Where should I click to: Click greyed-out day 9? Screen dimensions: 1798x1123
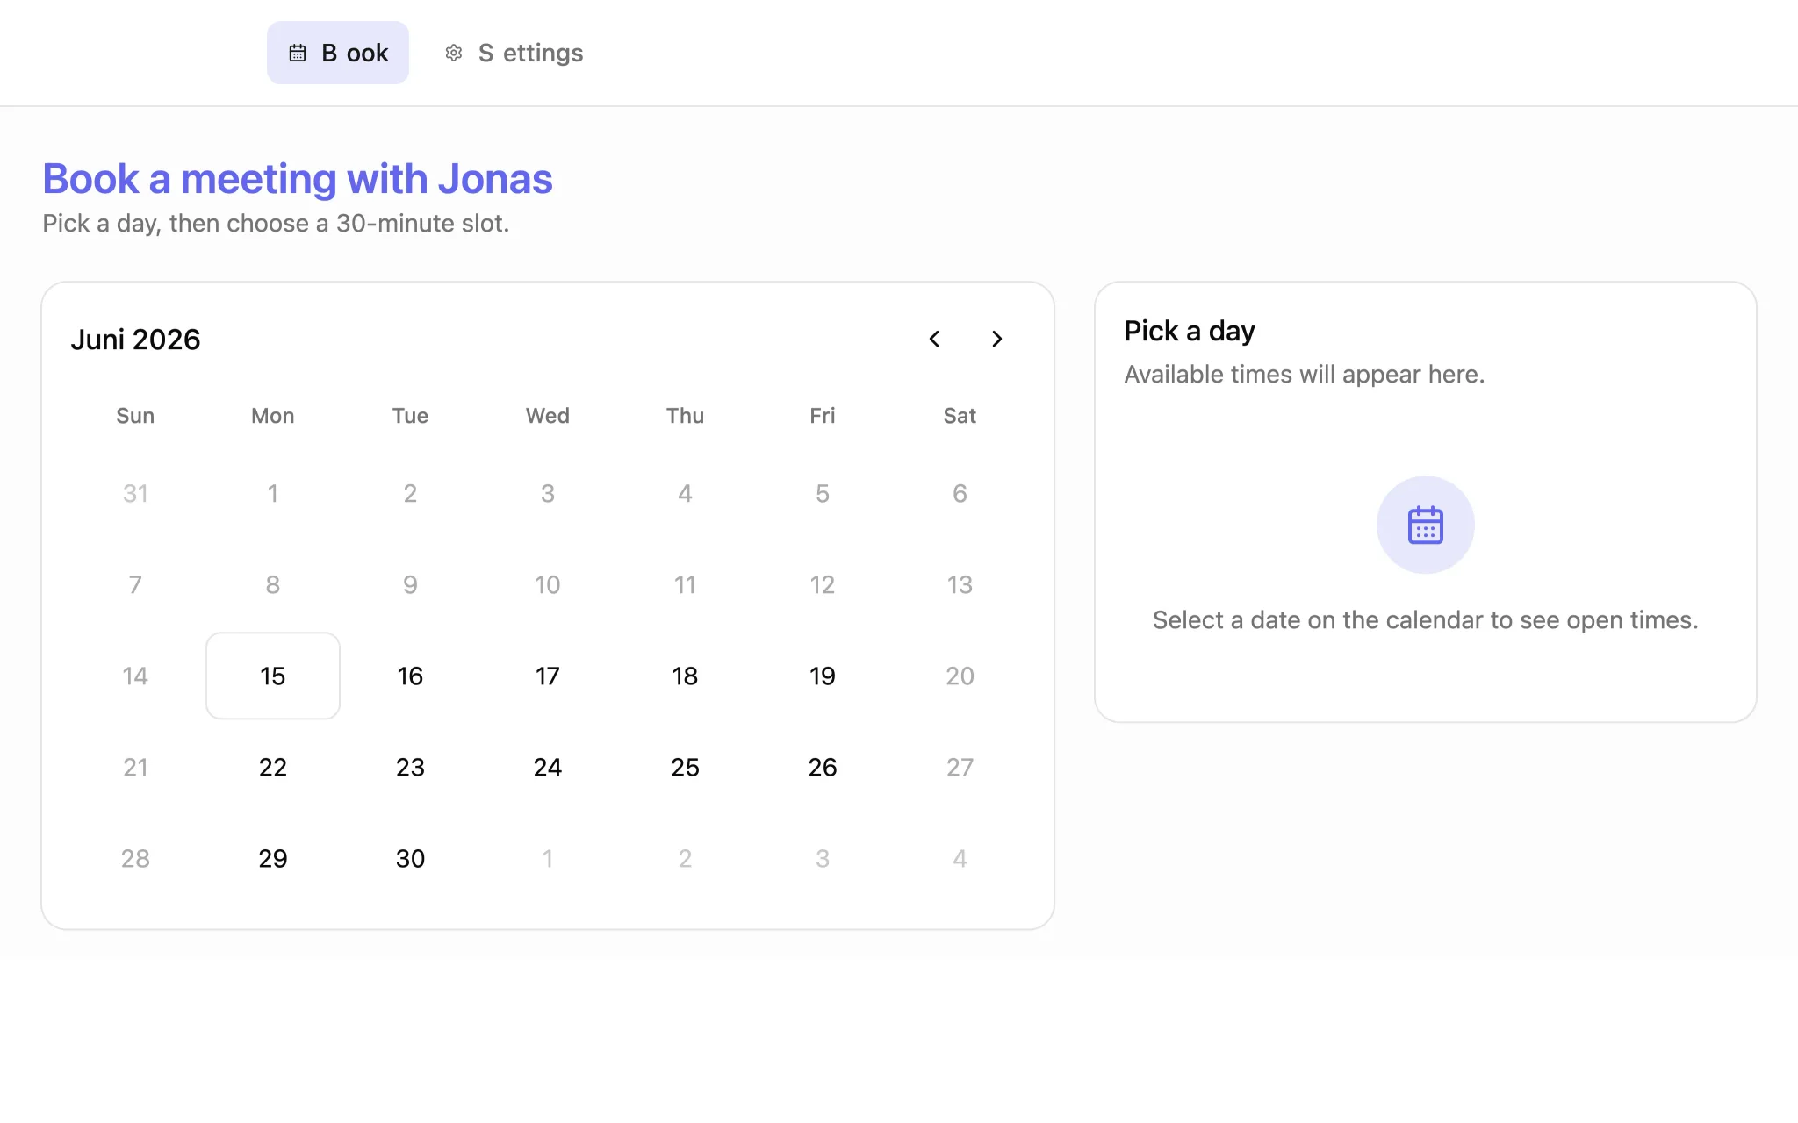tap(410, 584)
